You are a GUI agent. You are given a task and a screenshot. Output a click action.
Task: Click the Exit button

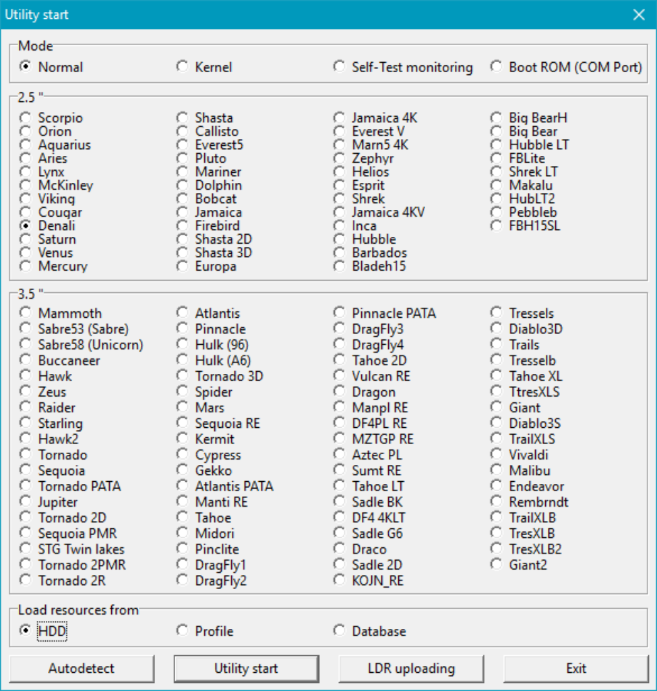pos(575,669)
